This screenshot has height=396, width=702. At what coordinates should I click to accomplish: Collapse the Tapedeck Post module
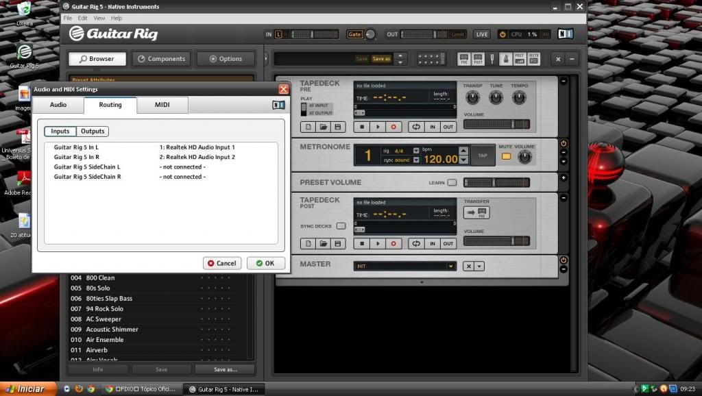[564, 198]
